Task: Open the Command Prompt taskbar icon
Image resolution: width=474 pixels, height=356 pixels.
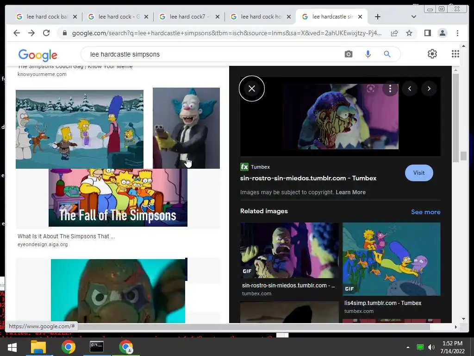Action: (97, 347)
